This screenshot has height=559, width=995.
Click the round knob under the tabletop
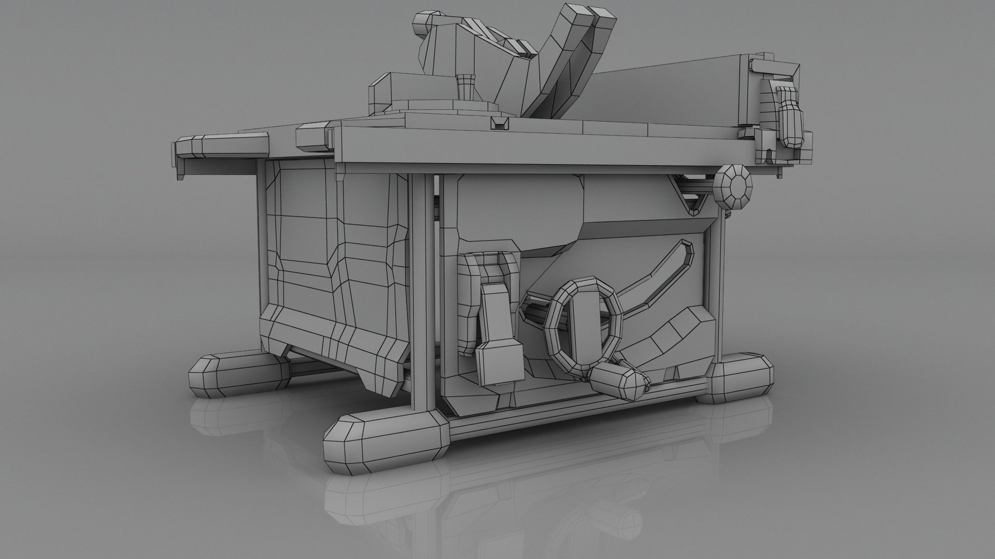pyautogui.click(x=733, y=187)
